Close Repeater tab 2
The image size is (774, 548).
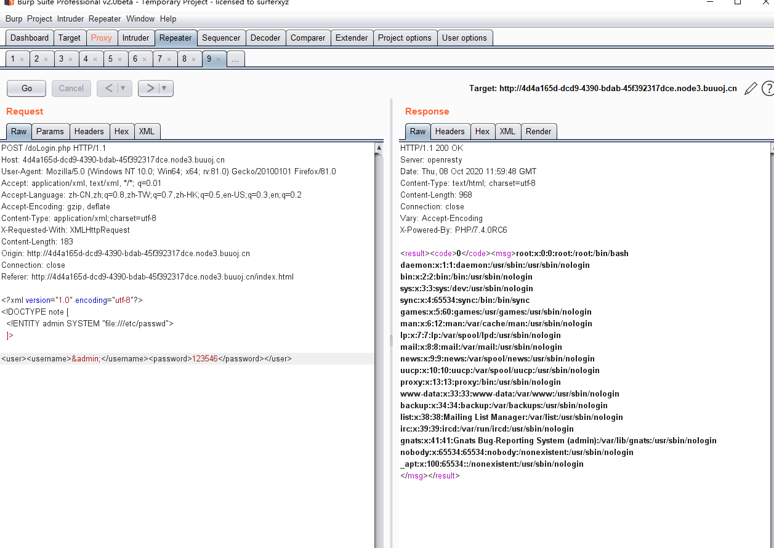pyautogui.click(x=46, y=59)
